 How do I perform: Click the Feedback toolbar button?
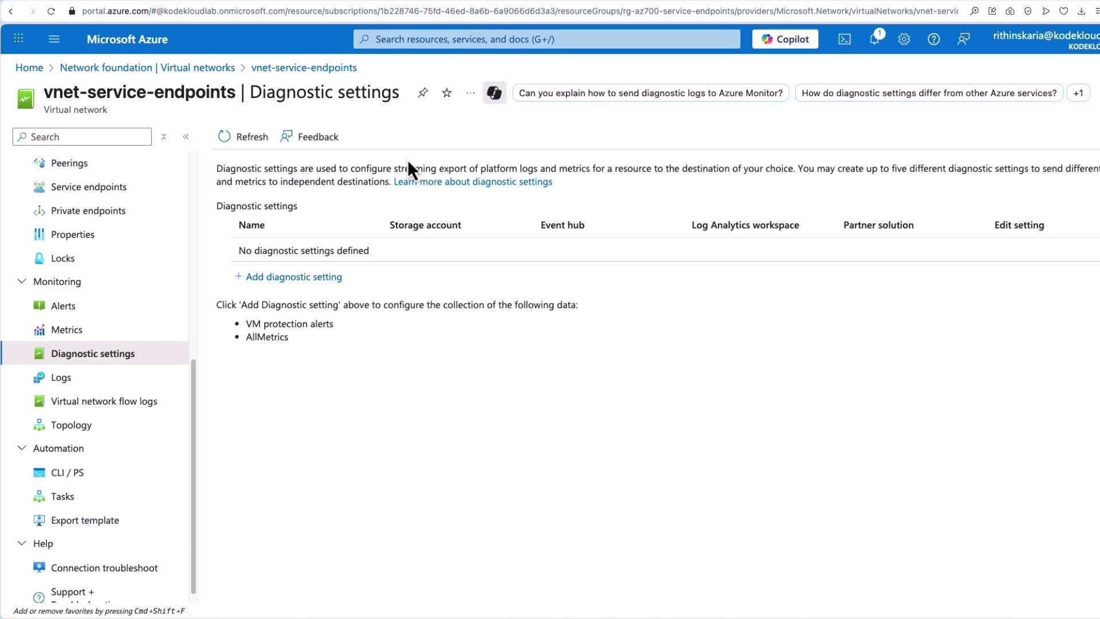click(x=309, y=136)
